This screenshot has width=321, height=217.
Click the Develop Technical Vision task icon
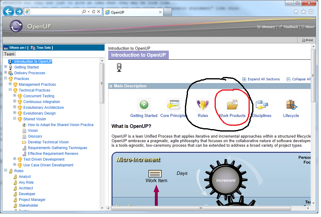coord(24,142)
